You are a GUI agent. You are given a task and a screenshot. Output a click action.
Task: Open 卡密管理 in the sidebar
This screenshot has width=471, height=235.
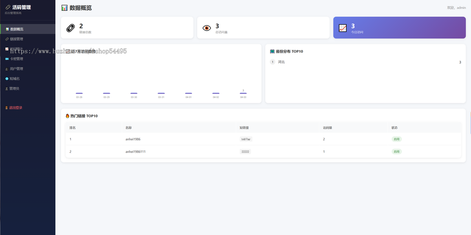(27, 59)
